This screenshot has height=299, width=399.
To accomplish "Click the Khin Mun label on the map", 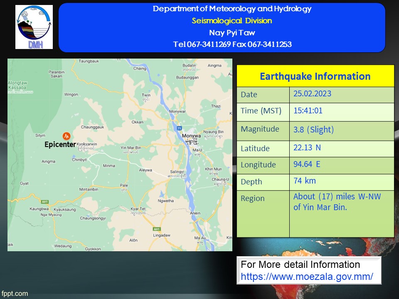I will (x=213, y=169).
